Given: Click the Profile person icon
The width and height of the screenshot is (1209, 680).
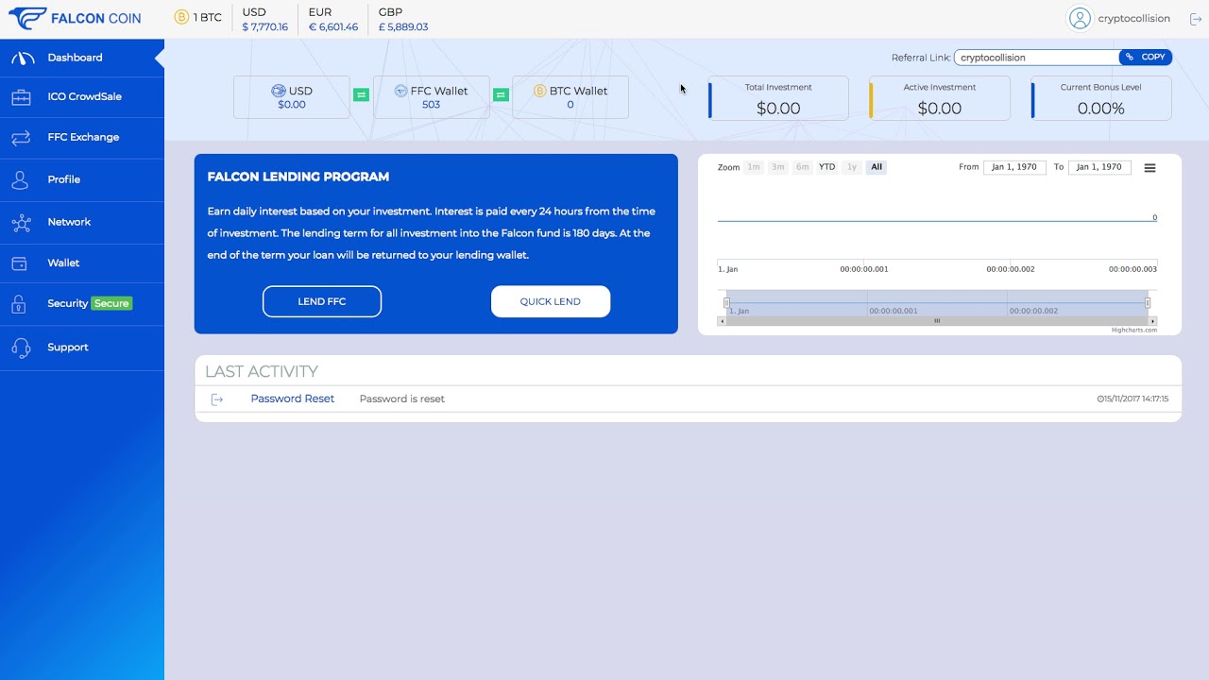Looking at the screenshot, I should point(20,179).
